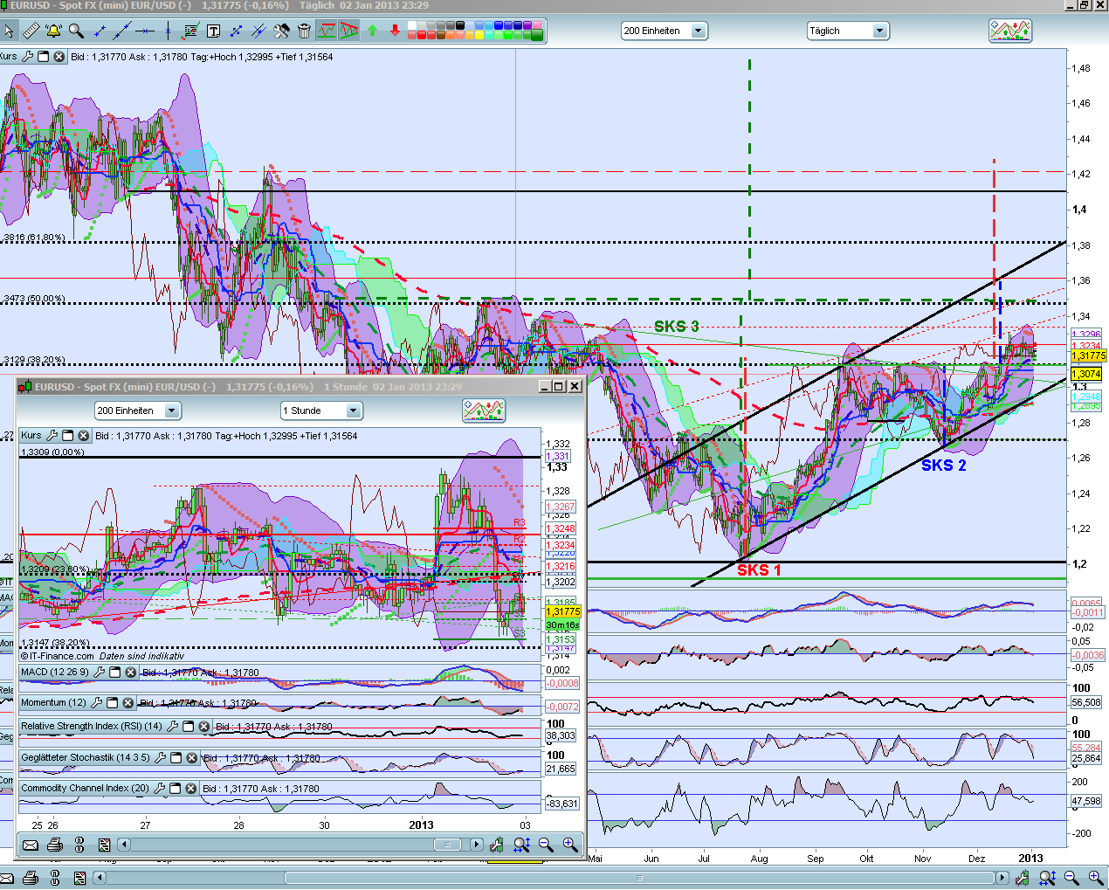Open the indicators button in hourly chart
Viewport: 1109px width, 890px height.
click(484, 411)
